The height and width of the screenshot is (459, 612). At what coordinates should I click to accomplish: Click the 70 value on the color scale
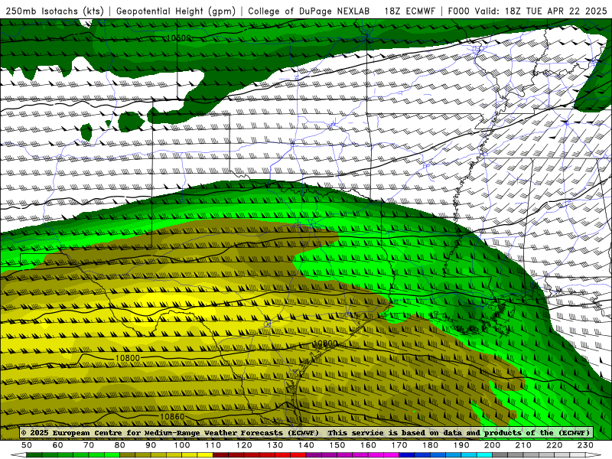(89, 445)
